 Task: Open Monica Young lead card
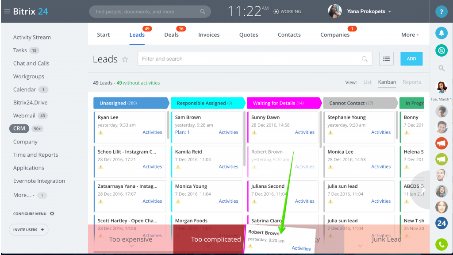207,196
